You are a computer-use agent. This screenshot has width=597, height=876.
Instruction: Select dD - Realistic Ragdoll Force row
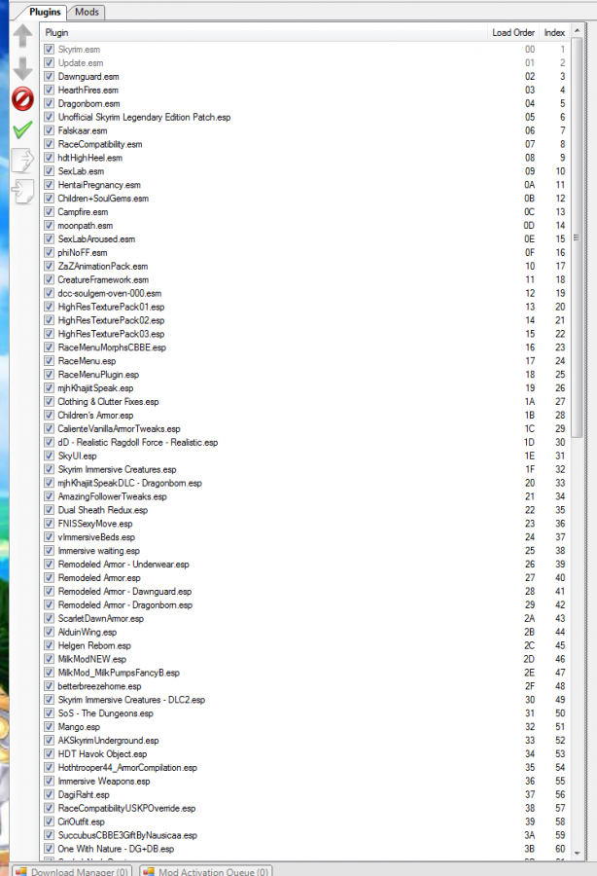click(305, 442)
